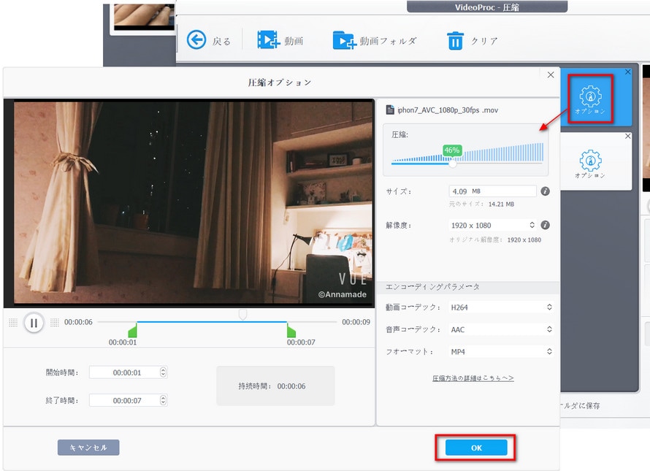Pause the video preview playback
Image resolution: width=650 pixels, height=471 pixels.
pos(34,323)
